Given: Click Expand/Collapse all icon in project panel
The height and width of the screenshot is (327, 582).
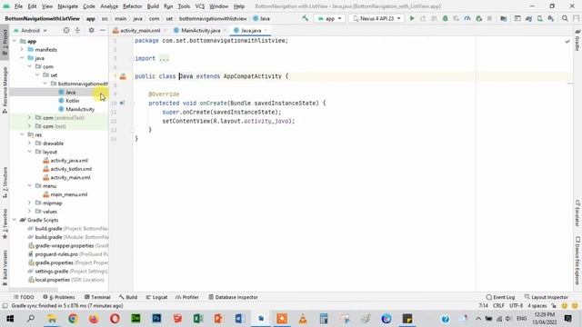Looking at the screenshot, I should 77,30.
